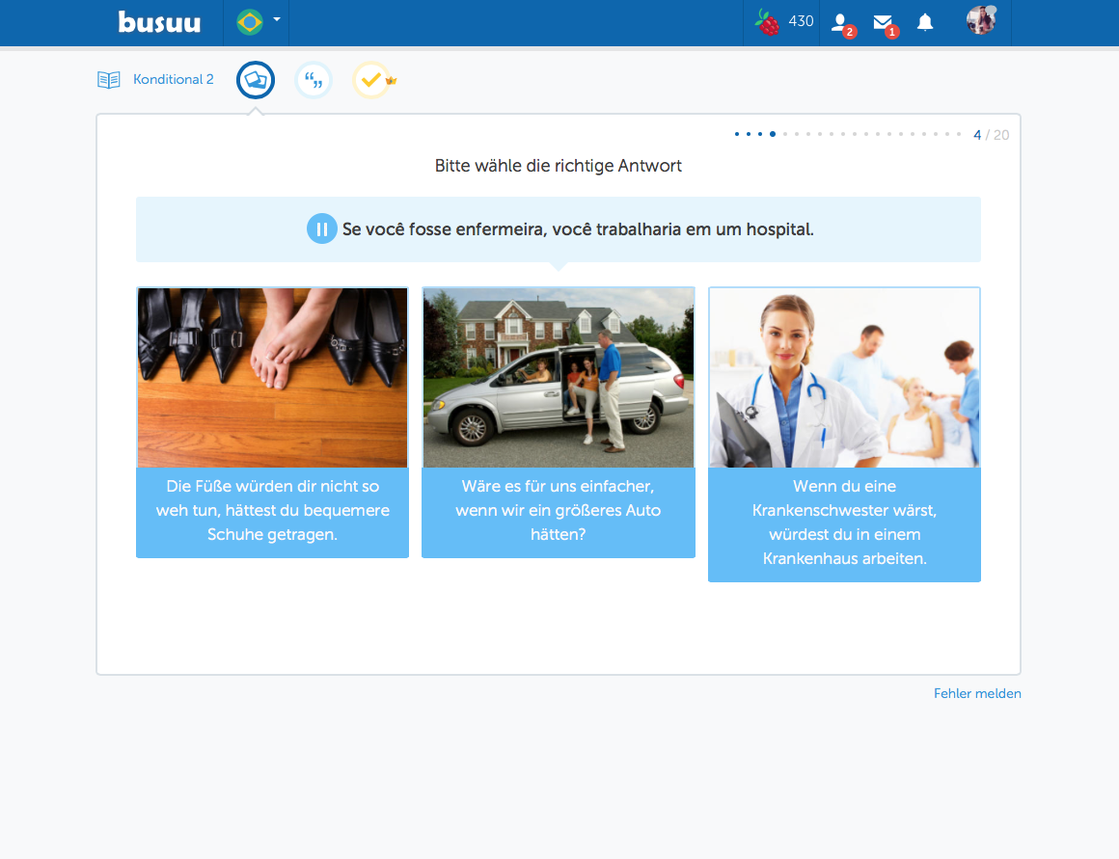Click the Portuguese prompt sentence
The height and width of the screenshot is (859, 1119).
[578, 229]
